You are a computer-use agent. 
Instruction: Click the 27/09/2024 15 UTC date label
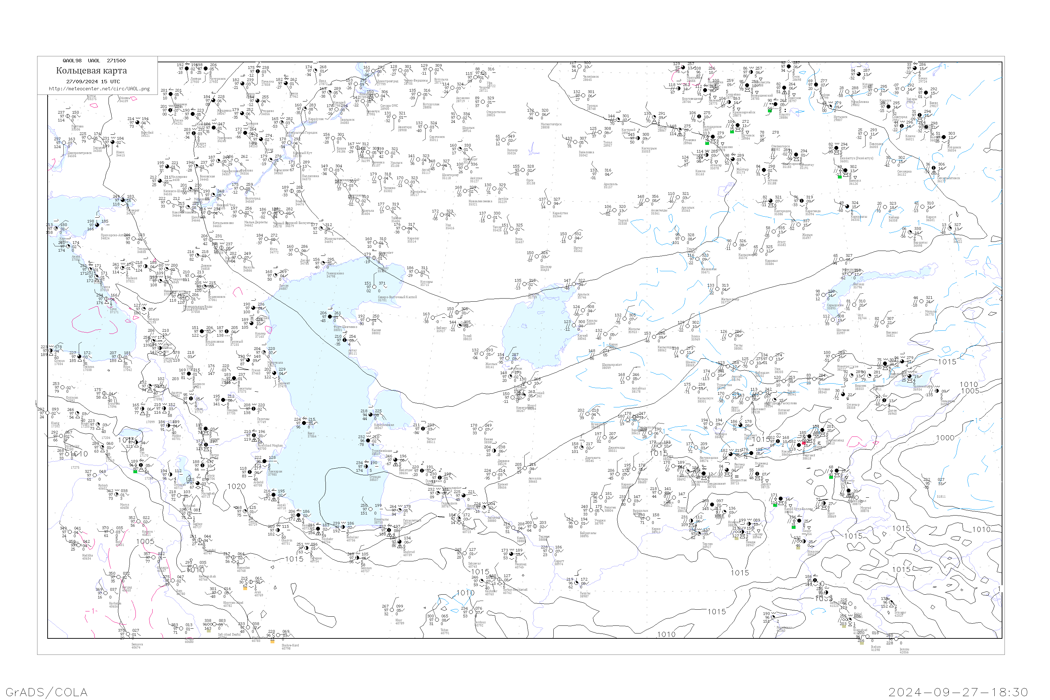point(93,82)
